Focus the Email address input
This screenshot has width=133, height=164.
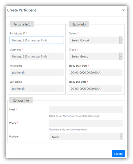pyautogui.click(x=86, y=110)
